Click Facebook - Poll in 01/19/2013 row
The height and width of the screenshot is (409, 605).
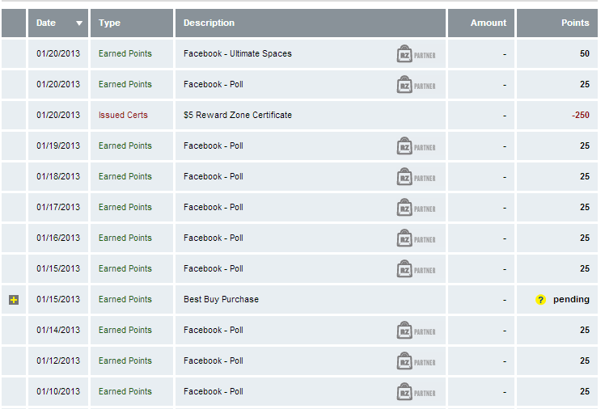coord(214,145)
